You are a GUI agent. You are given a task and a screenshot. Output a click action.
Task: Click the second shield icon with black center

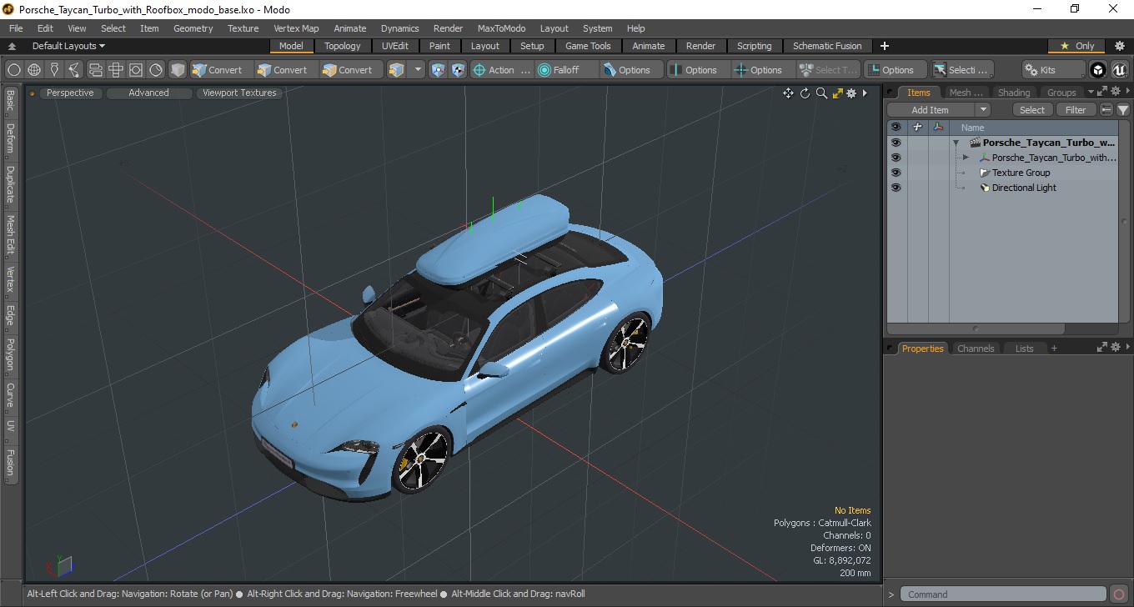tap(458, 70)
